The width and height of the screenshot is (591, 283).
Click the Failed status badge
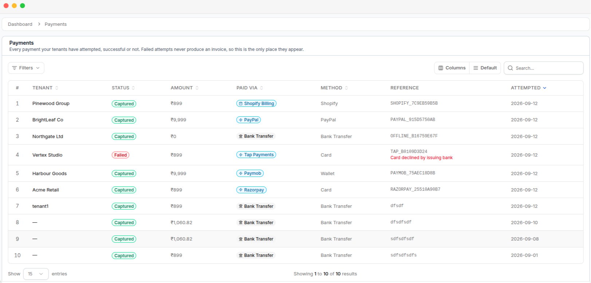pyautogui.click(x=120, y=155)
